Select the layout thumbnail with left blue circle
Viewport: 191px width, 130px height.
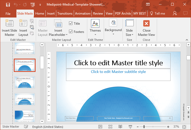(25, 116)
